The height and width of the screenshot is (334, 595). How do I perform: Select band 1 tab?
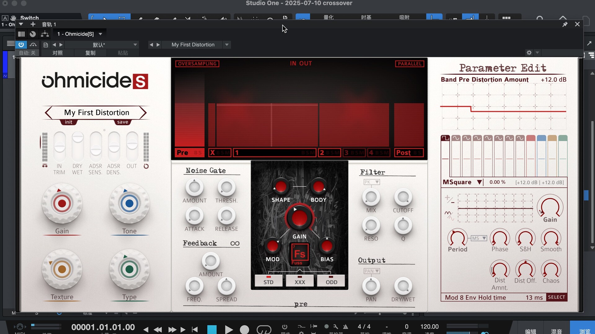[x=274, y=152]
